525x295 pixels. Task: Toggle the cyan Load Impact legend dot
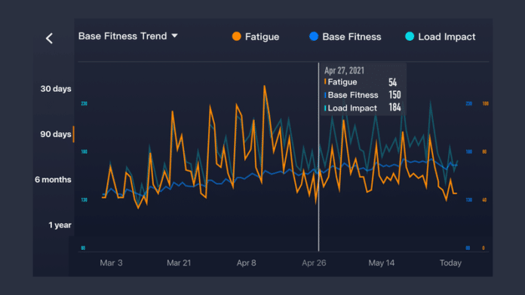(x=410, y=36)
